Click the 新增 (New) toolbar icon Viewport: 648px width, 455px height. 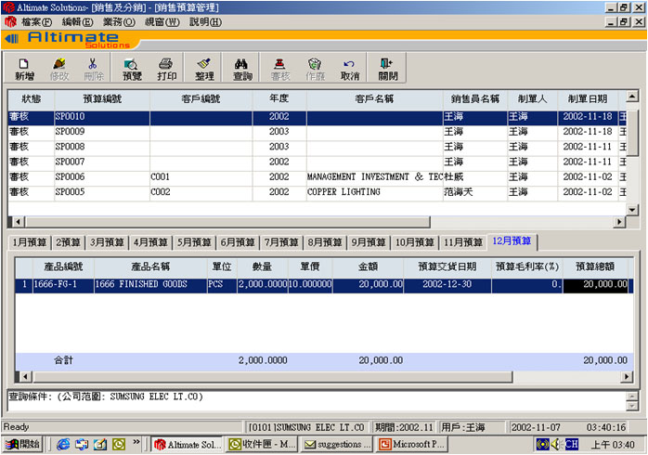(24, 69)
